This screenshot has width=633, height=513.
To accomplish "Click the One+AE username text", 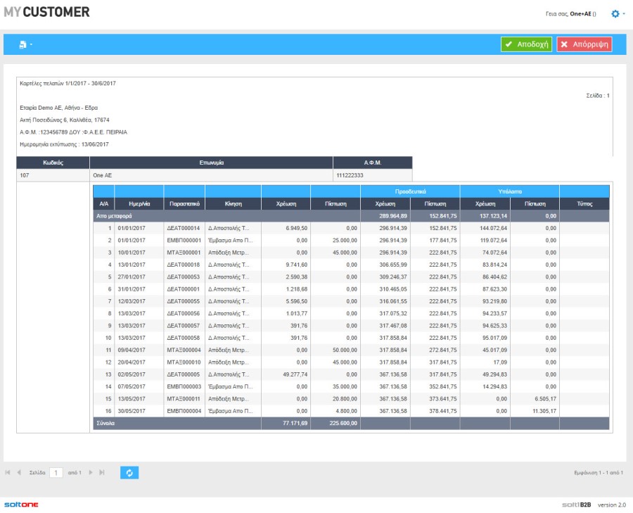I will tap(580, 13).
